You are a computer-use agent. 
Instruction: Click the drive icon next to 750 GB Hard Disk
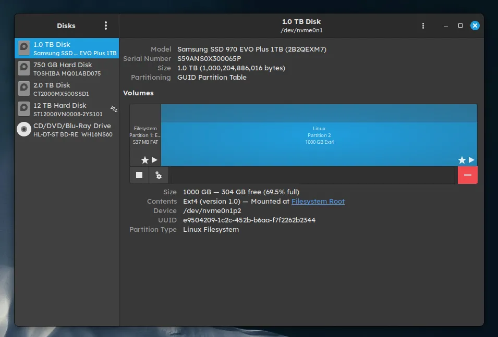coord(24,68)
